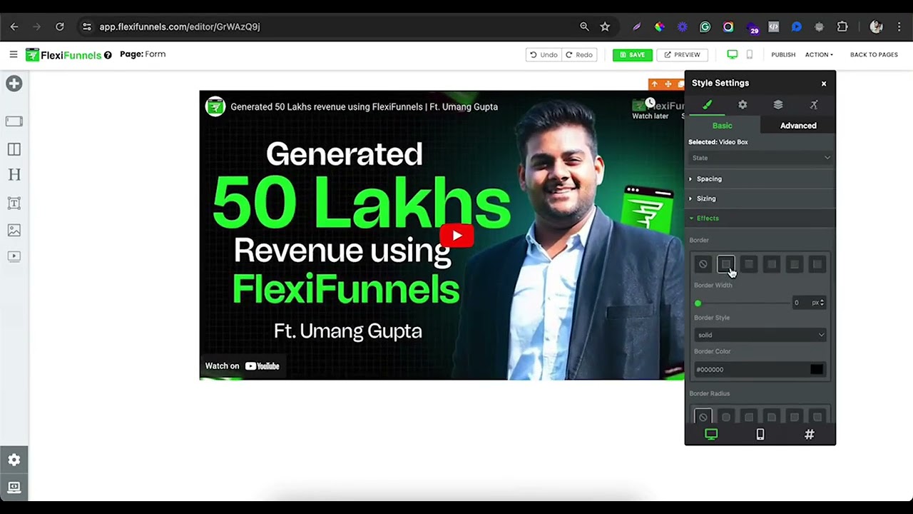Select the fourth border side option

pos(772,265)
